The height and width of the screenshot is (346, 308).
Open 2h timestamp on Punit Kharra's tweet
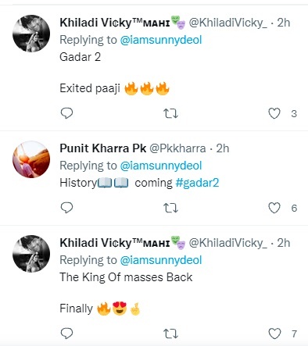pyautogui.click(x=223, y=148)
